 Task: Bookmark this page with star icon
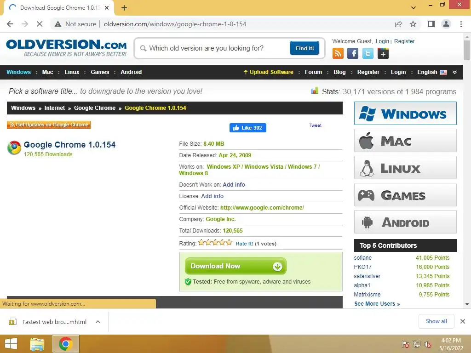pyautogui.click(x=413, y=24)
